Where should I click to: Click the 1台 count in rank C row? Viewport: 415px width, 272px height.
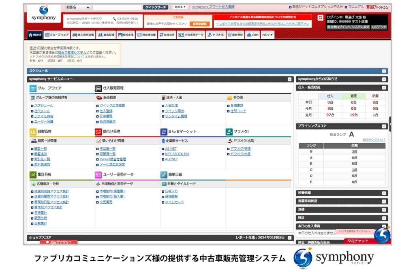click(354, 170)
